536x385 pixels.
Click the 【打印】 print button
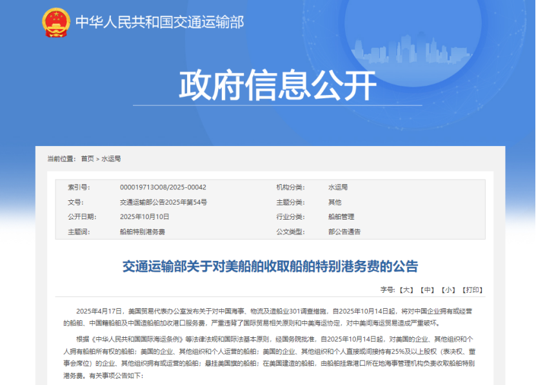pyautogui.click(x=473, y=289)
